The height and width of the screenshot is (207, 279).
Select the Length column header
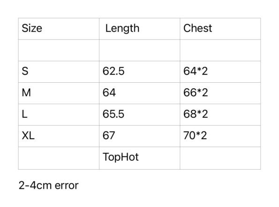[x=140, y=29]
